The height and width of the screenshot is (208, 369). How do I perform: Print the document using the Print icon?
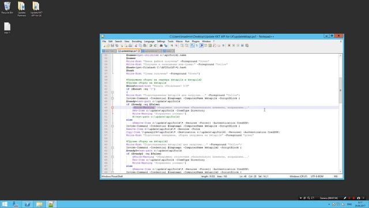click(x=130, y=46)
